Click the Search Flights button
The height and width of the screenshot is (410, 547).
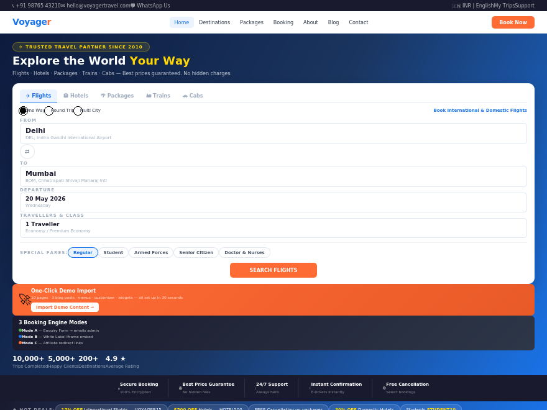[273, 270]
